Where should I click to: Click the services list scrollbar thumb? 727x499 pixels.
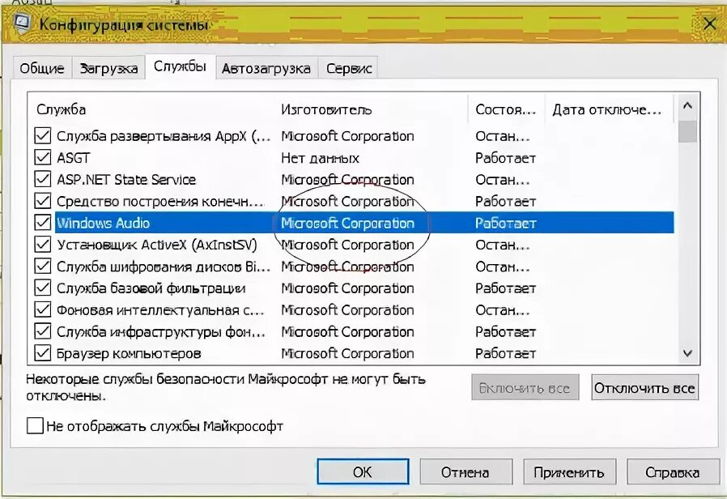(x=687, y=132)
